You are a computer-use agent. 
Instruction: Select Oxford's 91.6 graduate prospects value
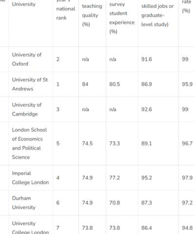(147, 59)
